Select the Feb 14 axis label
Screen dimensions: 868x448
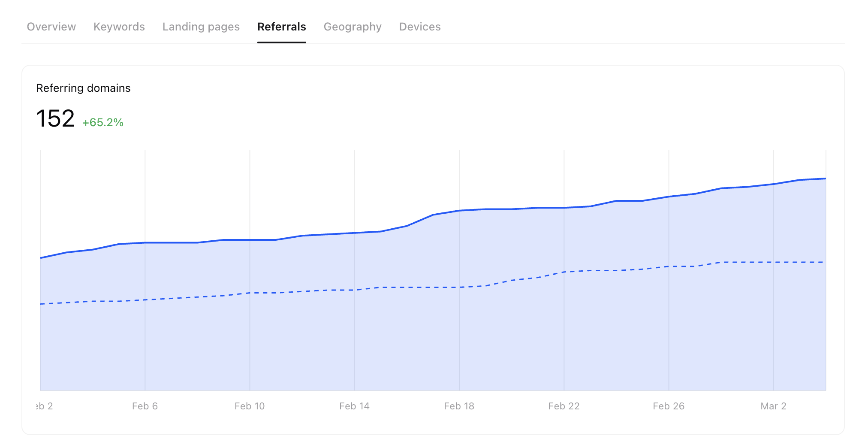coord(354,406)
